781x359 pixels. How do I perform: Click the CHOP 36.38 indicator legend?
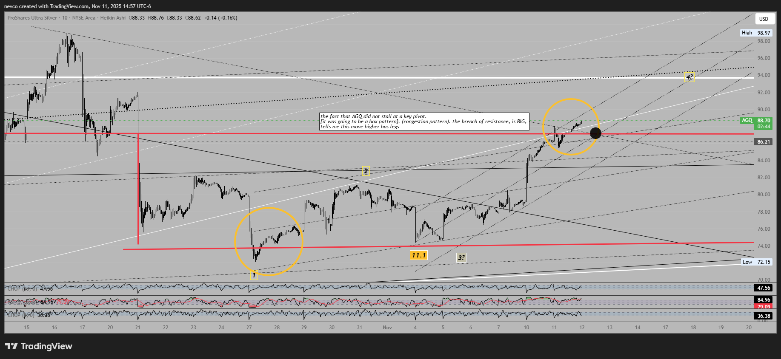(x=29, y=315)
